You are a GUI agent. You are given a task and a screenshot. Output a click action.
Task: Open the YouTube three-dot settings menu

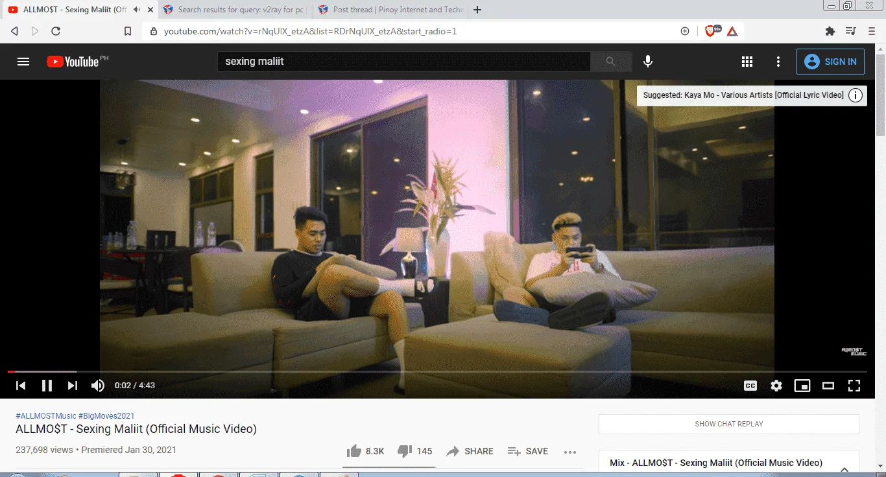pos(778,62)
